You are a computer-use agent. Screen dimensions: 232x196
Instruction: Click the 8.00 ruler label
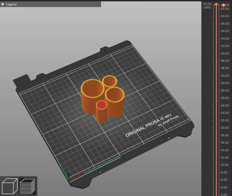(224, 172)
